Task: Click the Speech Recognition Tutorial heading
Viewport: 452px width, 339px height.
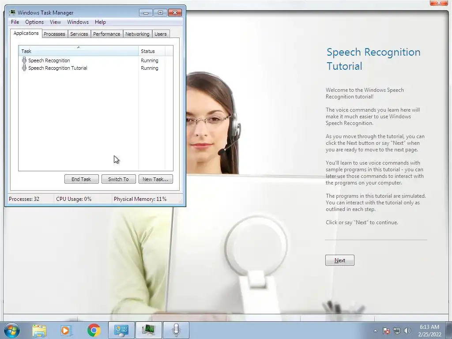Action: pos(373,59)
